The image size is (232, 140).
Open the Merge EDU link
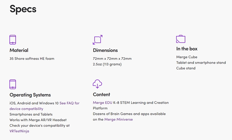[x=102, y=103]
